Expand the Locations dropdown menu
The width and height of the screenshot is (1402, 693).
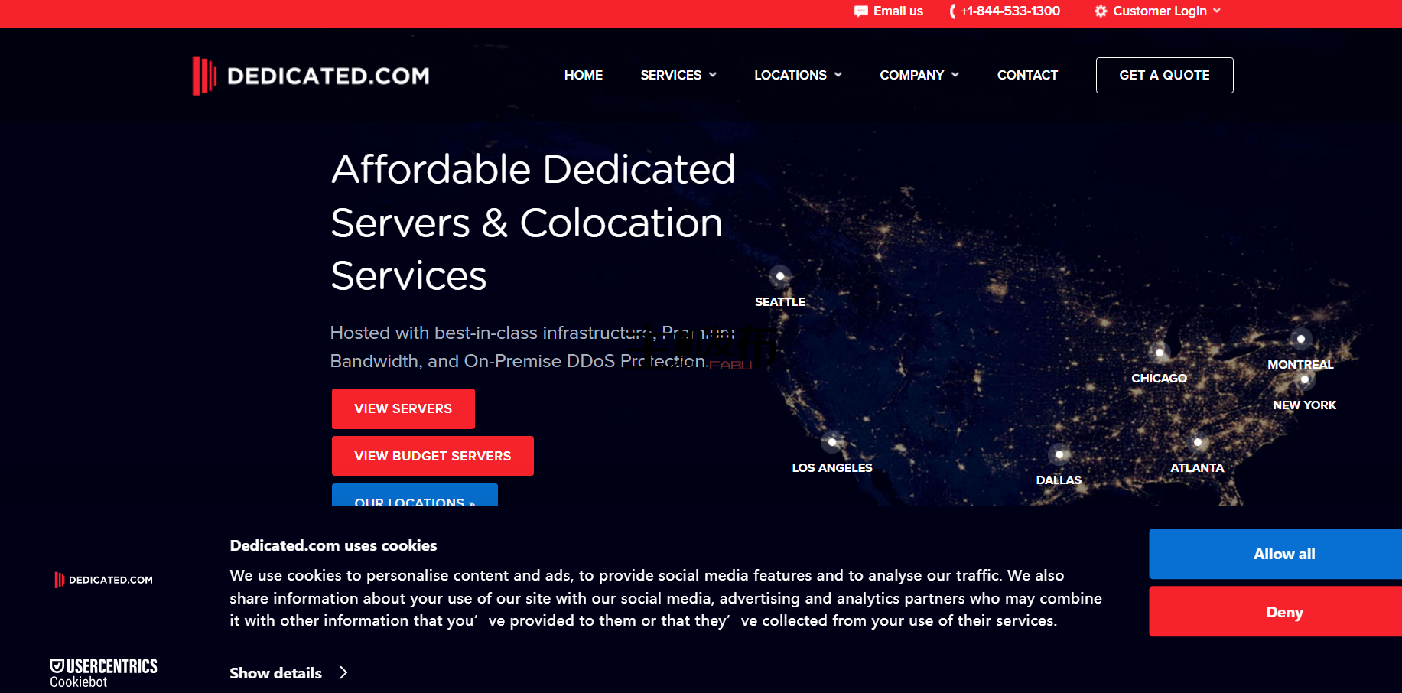[x=797, y=75]
